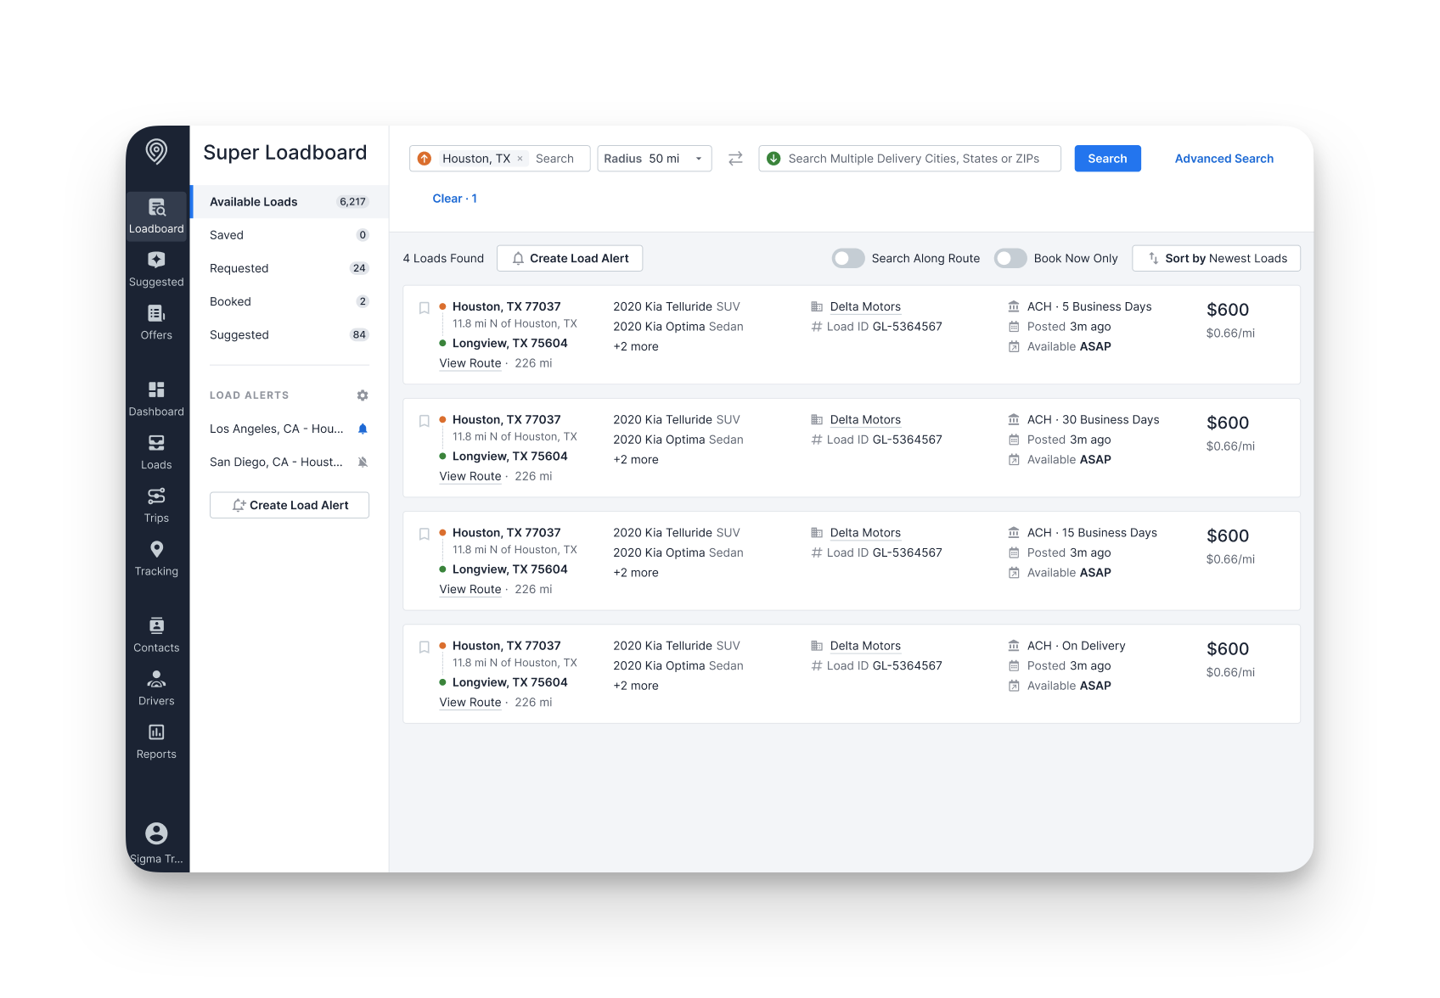Select the Saved loads tab
Image resolution: width=1440 pixels, height=998 pixels.
click(290, 235)
